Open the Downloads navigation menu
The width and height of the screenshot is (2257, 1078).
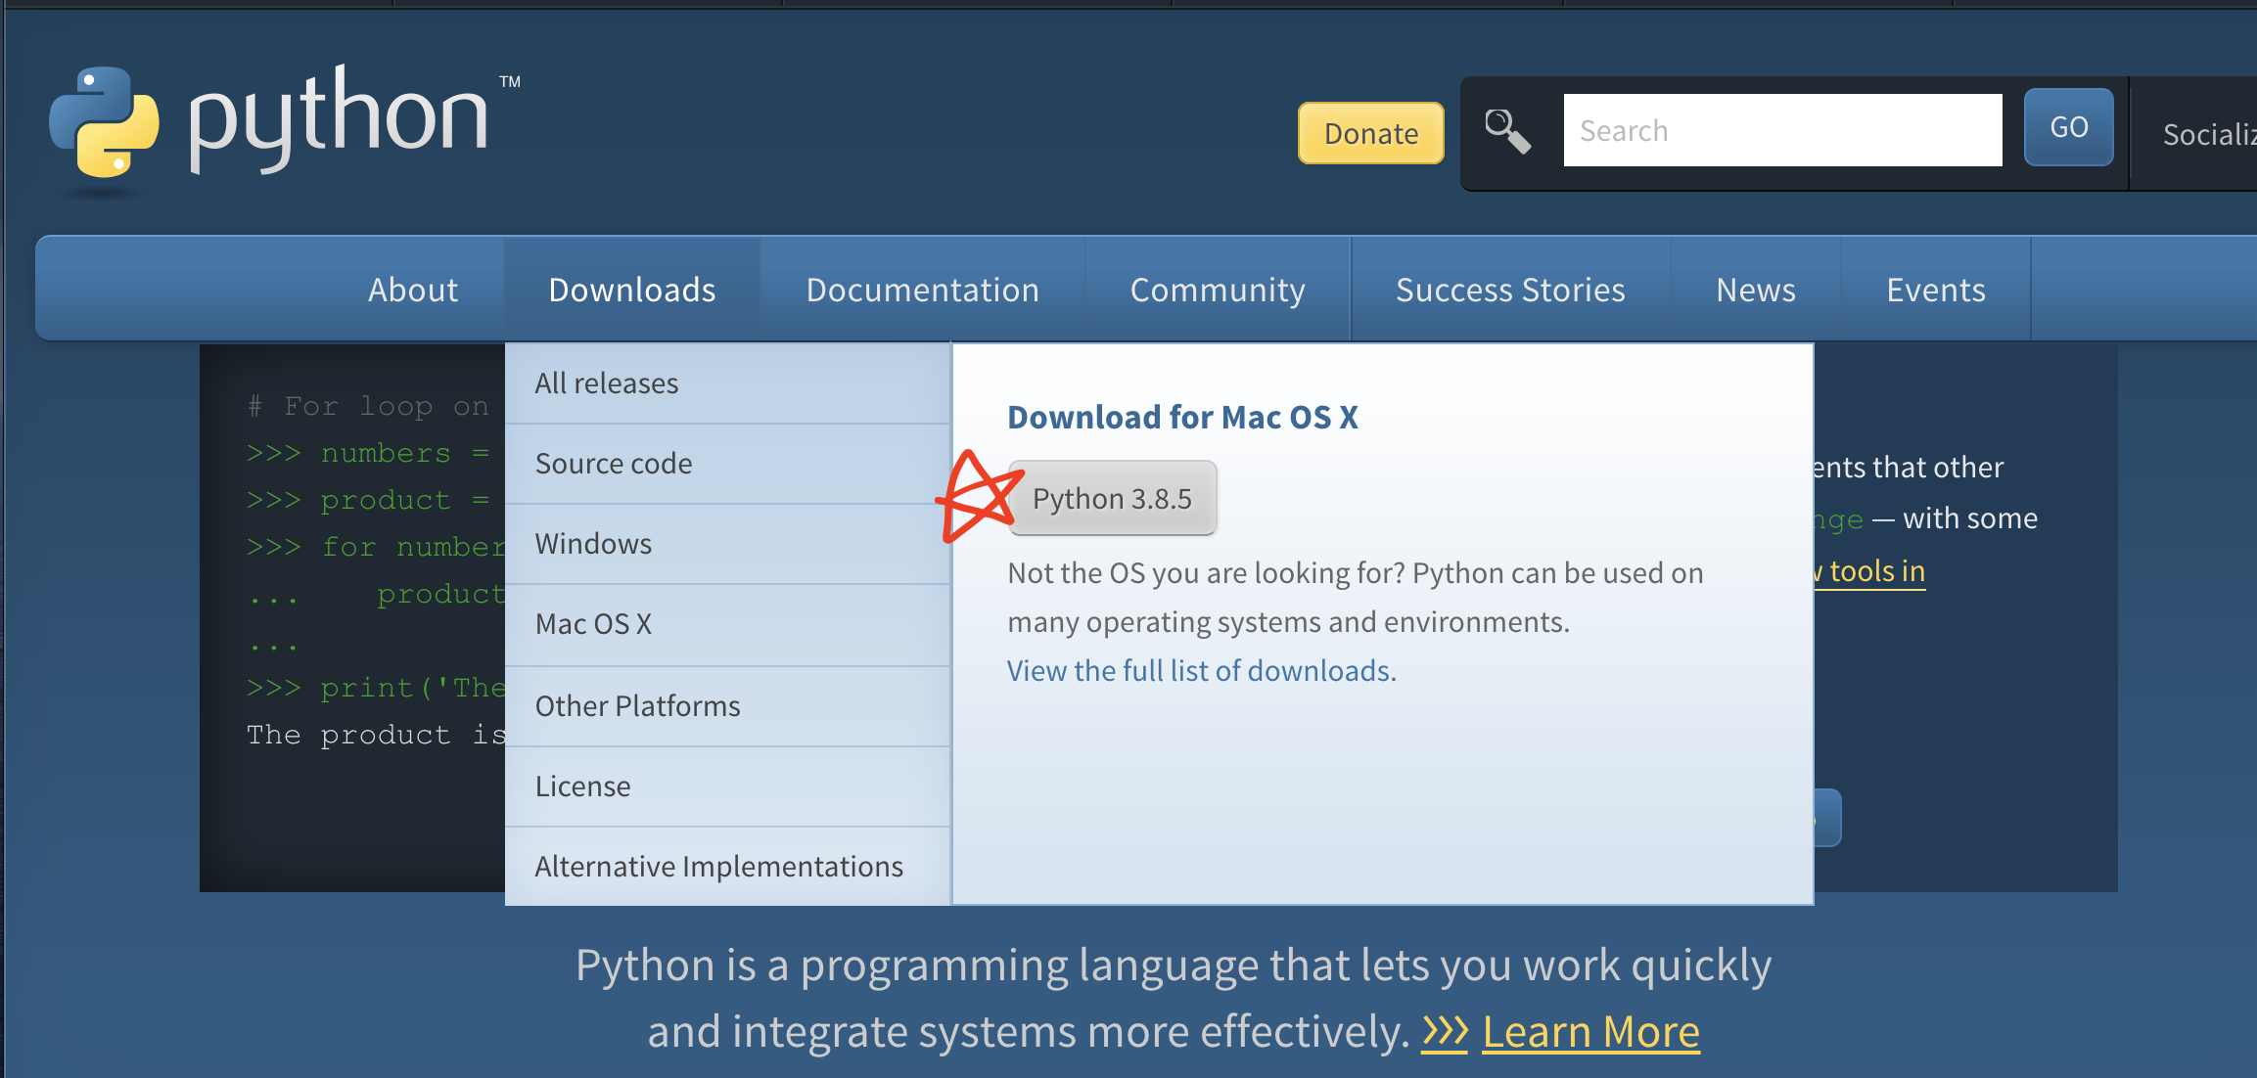tap(631, 290)
